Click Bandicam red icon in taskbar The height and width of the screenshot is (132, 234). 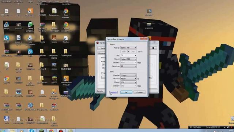(61, 131)
